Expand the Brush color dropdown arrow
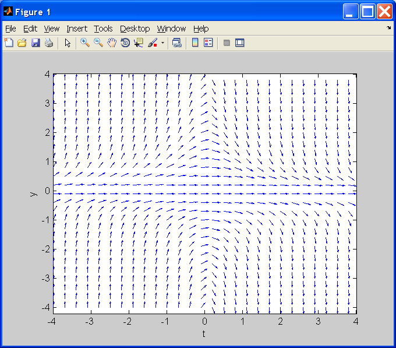This screenshot has height=348, width=396. (162, 43)
